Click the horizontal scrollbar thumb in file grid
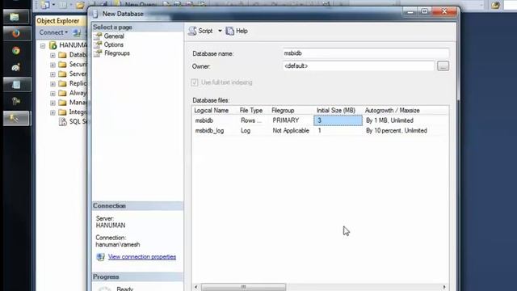The width and height of the screenshot is (517, 291). (x=243, y=287)
